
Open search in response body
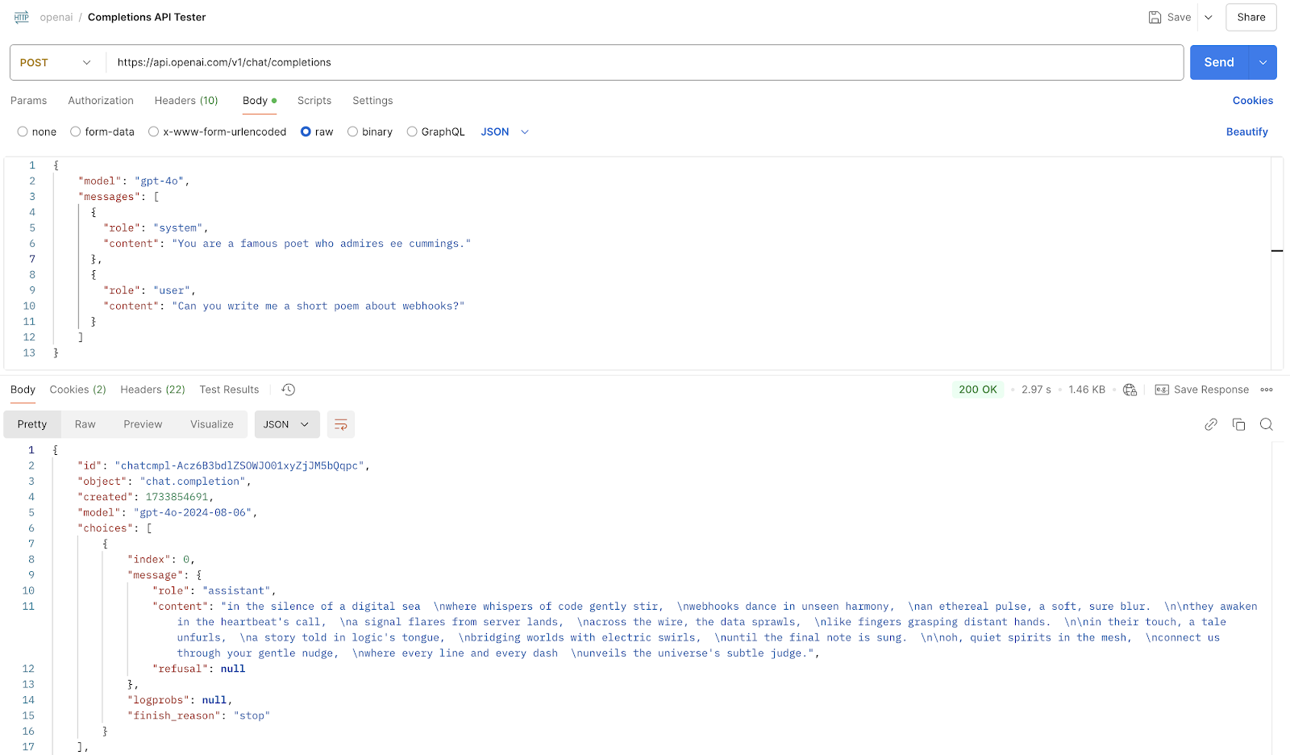point(1266,423)
